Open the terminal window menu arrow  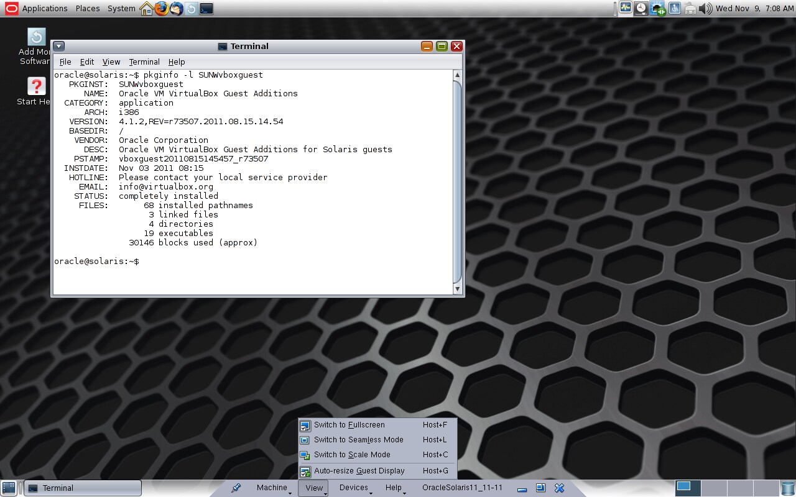[58, 46]
